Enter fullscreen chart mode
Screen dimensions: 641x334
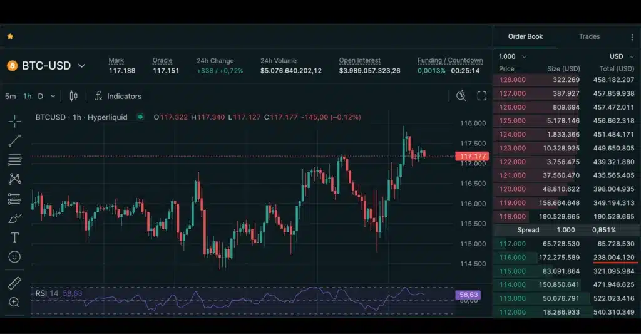(481, 96)
